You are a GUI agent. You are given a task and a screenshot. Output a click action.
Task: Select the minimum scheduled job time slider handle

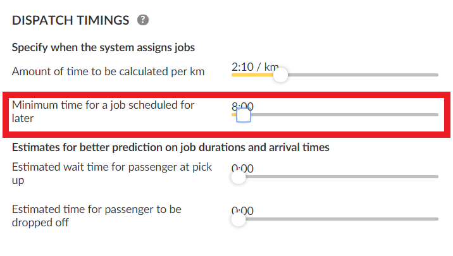click(x=244, y=115)
